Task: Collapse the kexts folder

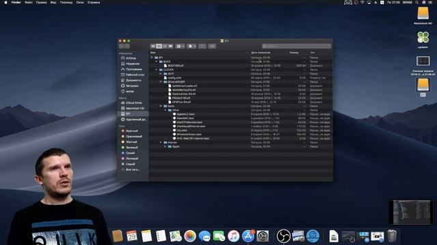Action: (x=161, y=106)
